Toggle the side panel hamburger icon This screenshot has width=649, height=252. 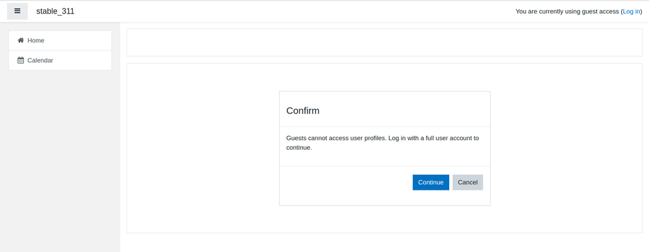(18, 11)
